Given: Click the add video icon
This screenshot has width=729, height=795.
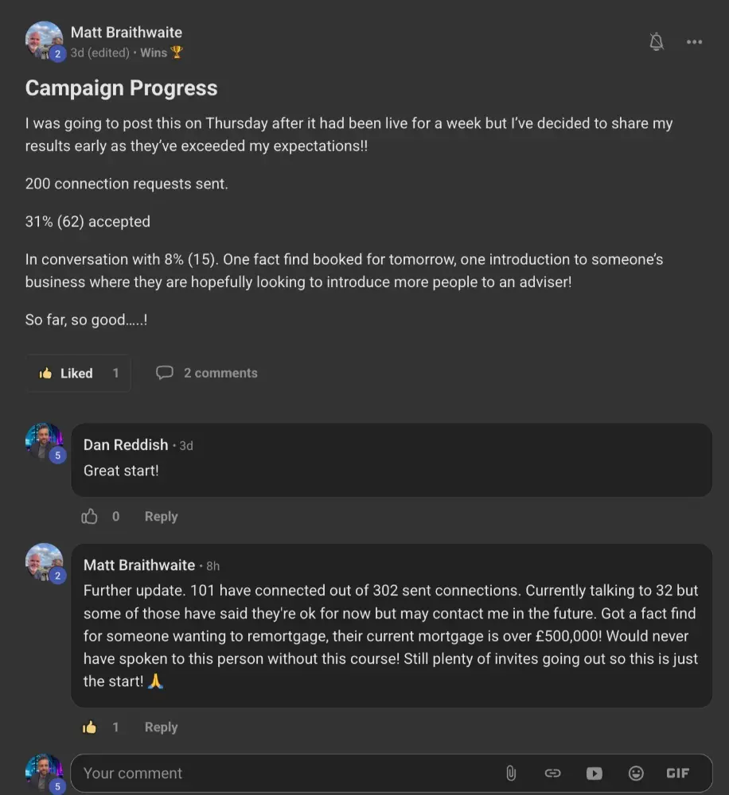Looking at the screenshot, I should [594, 773].
